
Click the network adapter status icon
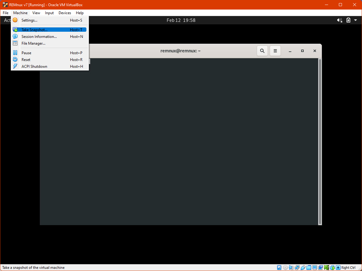[297, 267]
